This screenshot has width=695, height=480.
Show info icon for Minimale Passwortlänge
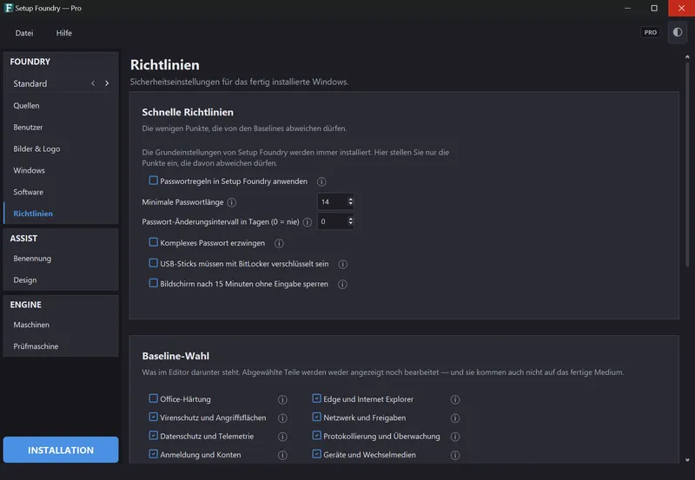click(x=231, y=202)
